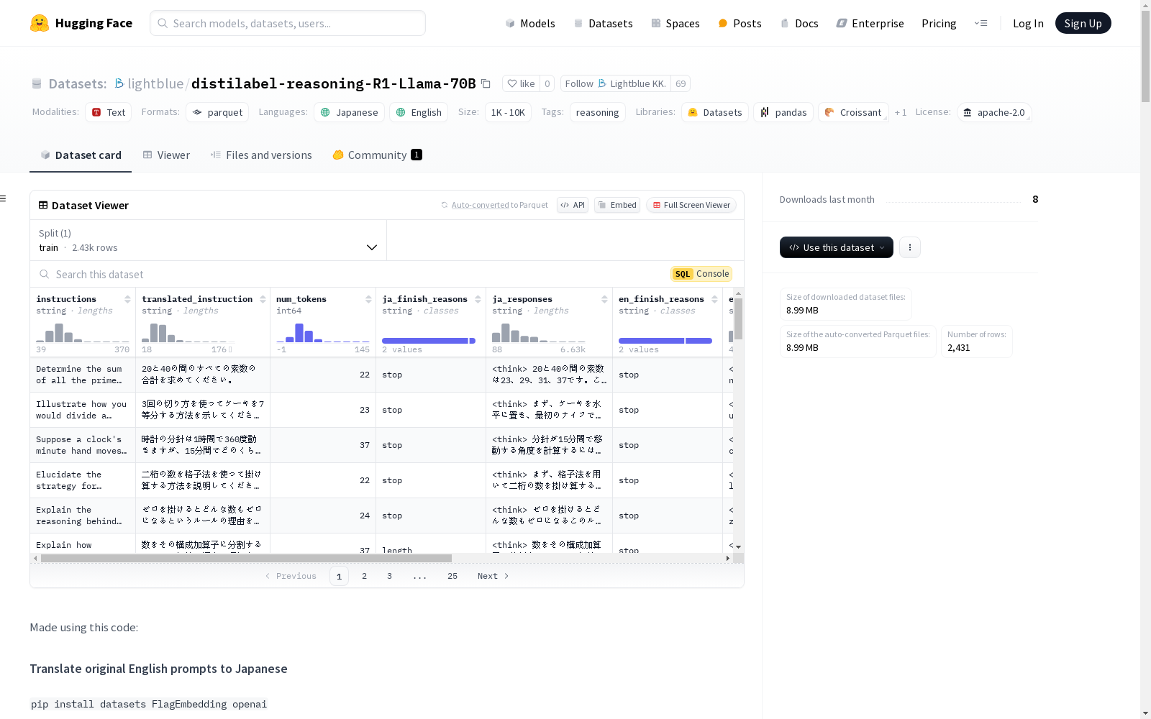Viewport: 1151px width, 719px height.
Task: Click the Hugging Face logo
Action: click(81, 23)
